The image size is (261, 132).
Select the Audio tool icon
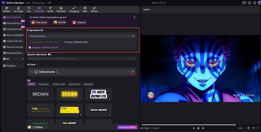(x=50, y=8)
